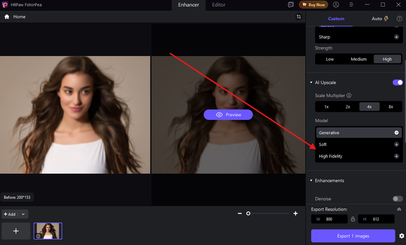Click the checkmark icon on the Generative model
406x245 pixels.
tap(396, 133)
